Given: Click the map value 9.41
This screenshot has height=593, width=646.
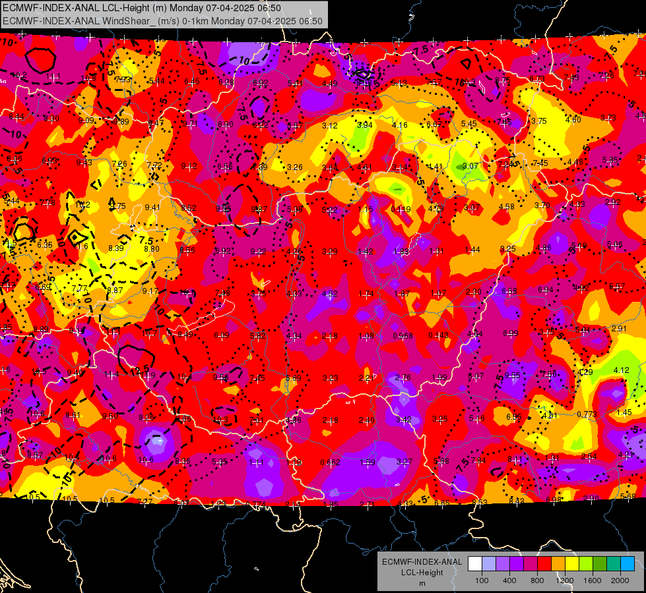Looking at the screenshot, I should click(x=152, y=208).
